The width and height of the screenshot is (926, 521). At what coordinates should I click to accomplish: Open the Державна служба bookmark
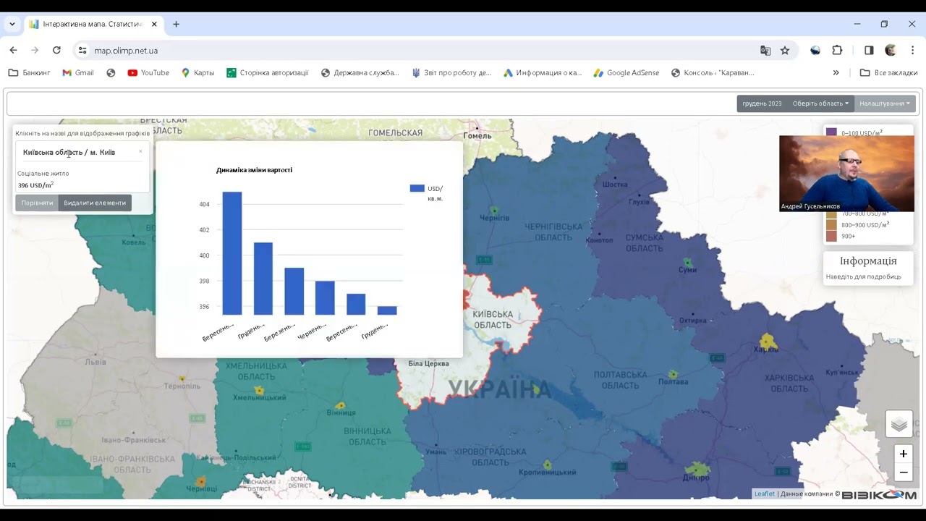point(360,72)
